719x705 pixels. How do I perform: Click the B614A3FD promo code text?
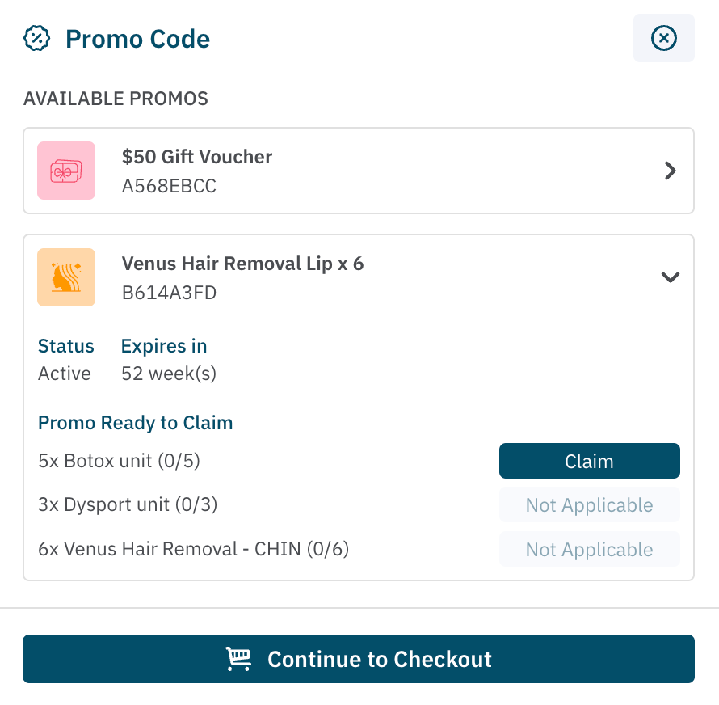(169, 293)
